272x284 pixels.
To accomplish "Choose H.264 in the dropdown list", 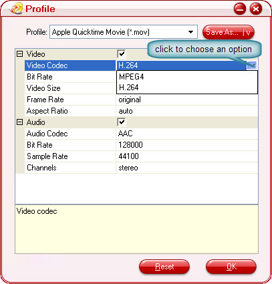I will click(x=187, y=88).
